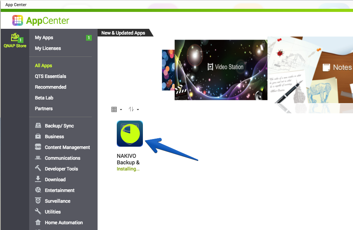This screenshot has width=353, height=230.
Task: Open My Apps list
Action: tap(44, 38)
